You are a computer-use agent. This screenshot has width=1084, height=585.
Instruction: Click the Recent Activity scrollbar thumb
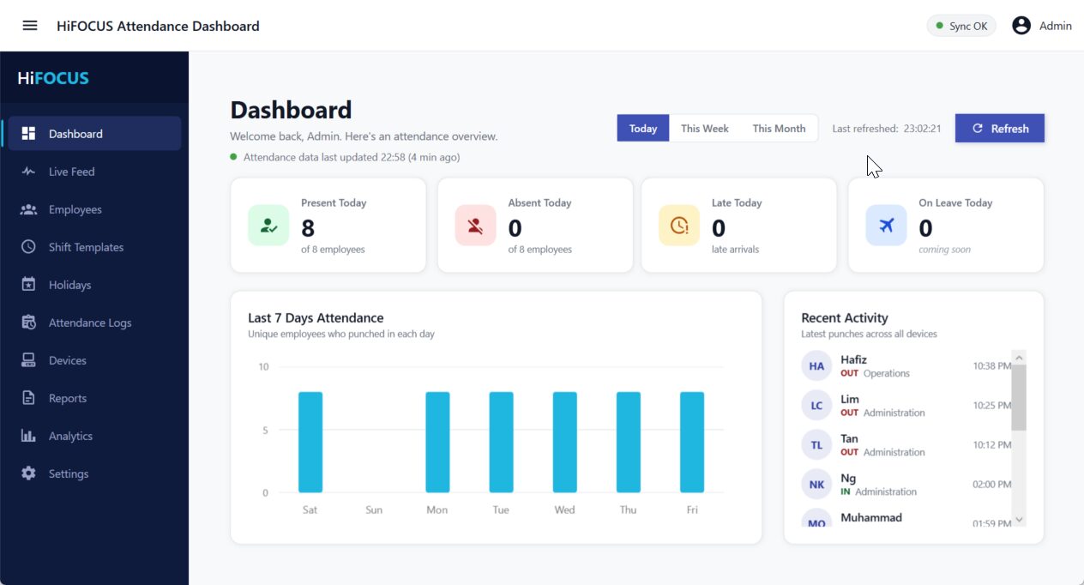[1019, 397]
